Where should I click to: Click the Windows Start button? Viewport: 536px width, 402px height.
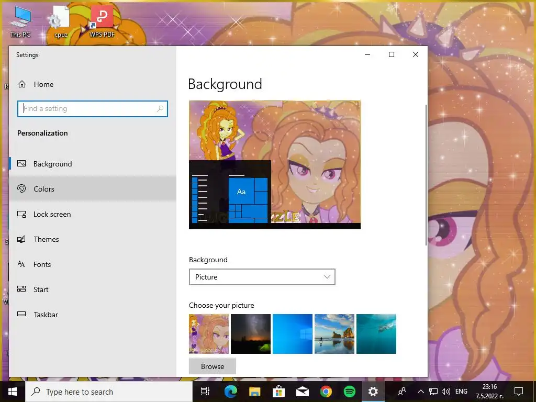(13, 392)
